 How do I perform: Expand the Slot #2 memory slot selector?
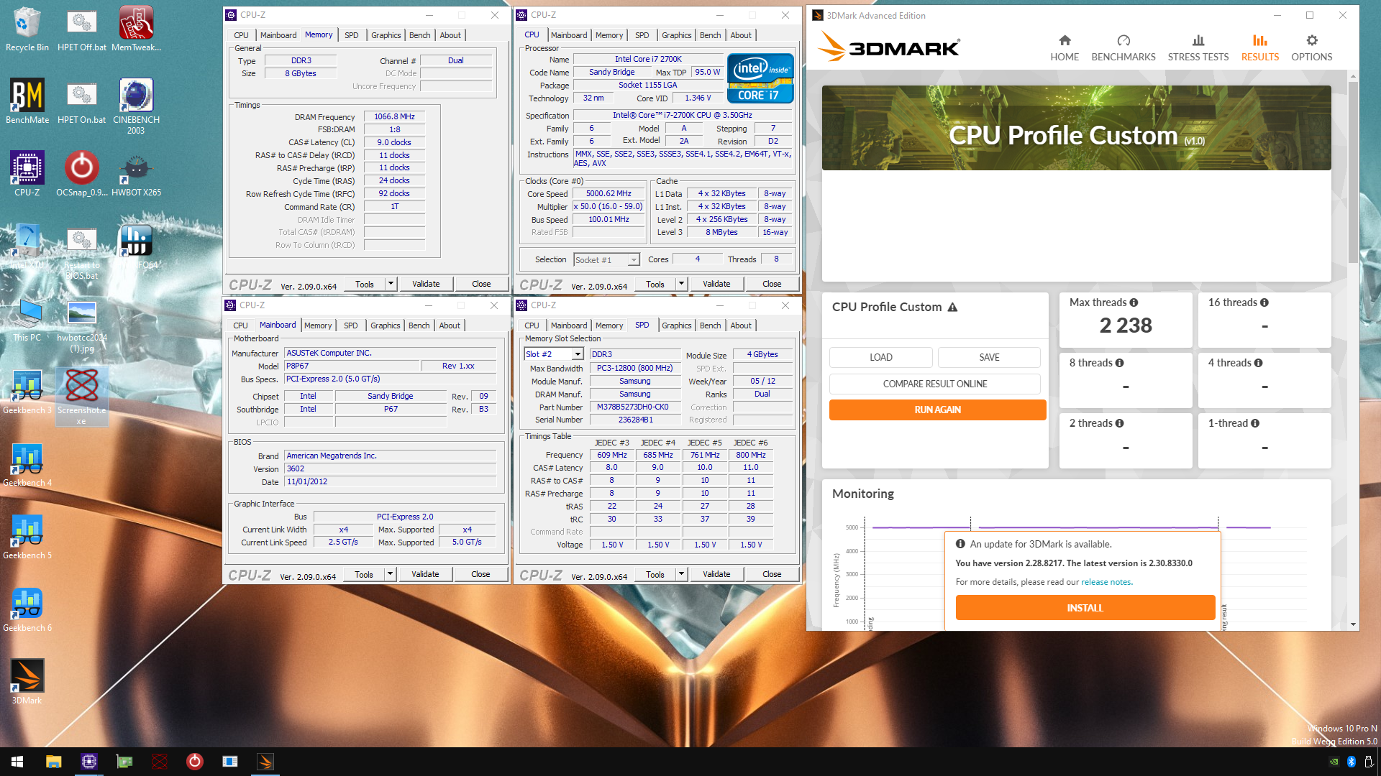(578, 354)
